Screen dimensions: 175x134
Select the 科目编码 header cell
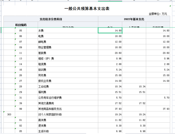tap(21, 25)
